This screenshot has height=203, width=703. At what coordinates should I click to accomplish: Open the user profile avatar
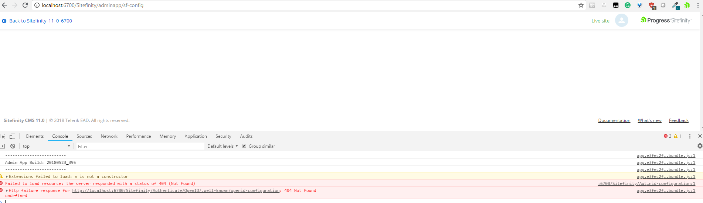point(622,20)
